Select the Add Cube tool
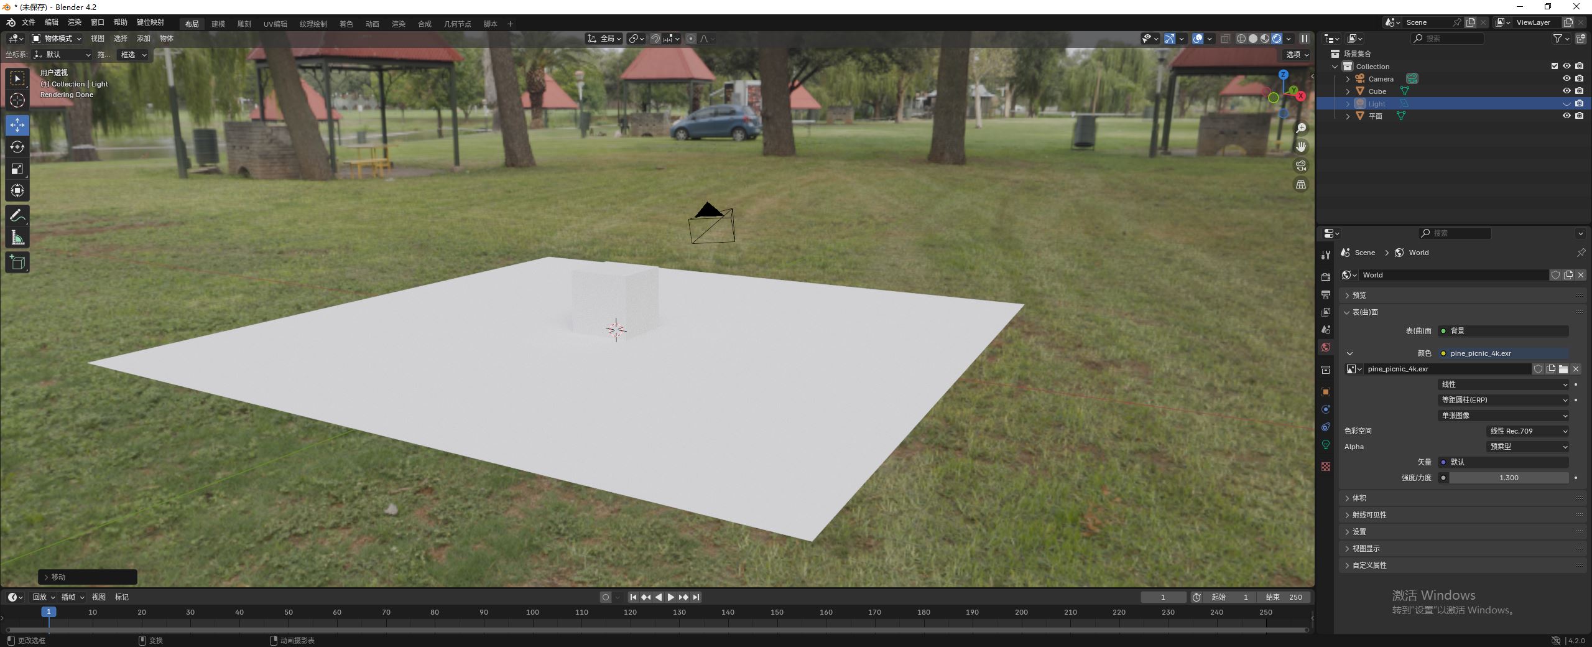This screenshot has width=1592, height=647. click(x=17, y=262)
